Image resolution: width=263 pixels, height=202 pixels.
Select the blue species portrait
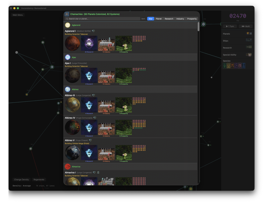244,66
